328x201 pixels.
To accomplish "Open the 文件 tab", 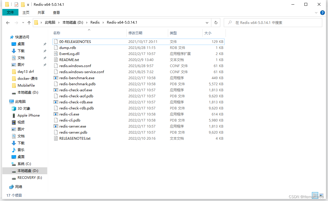I will click(x=10, y=12).
